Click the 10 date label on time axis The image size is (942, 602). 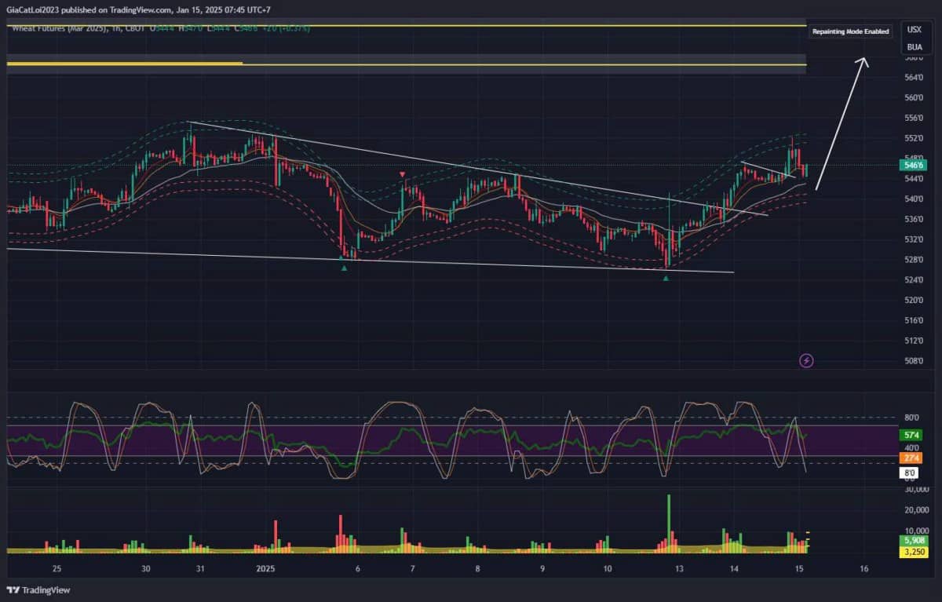607,568
